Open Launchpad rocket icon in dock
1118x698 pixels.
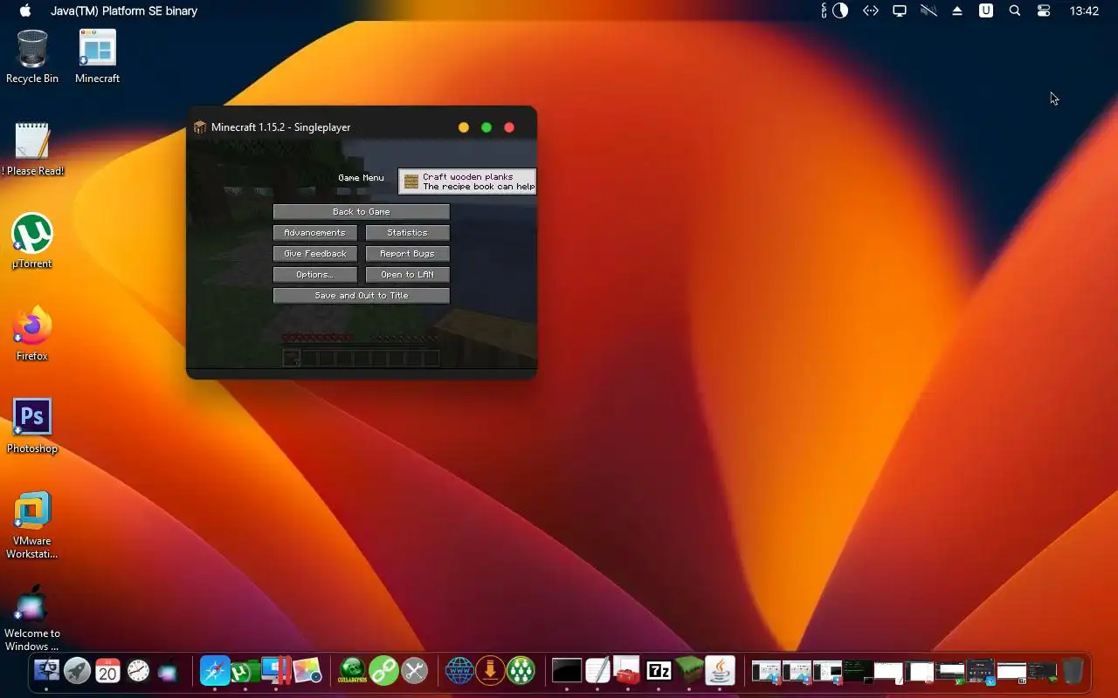pos(77,671)
